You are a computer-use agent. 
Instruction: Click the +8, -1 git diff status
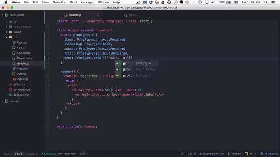pyautogui.click(x=250, y=154)
